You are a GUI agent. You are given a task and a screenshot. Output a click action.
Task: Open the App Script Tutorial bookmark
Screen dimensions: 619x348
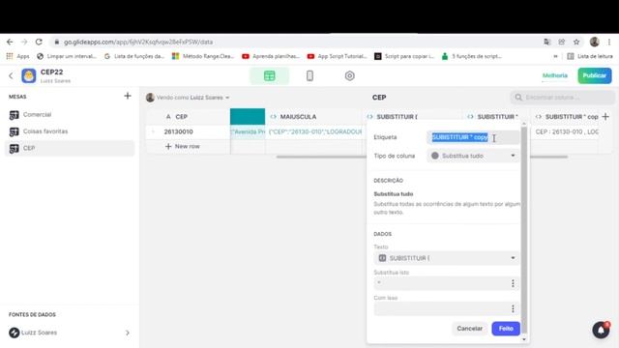pyautogui.click(x=338, y=56)
